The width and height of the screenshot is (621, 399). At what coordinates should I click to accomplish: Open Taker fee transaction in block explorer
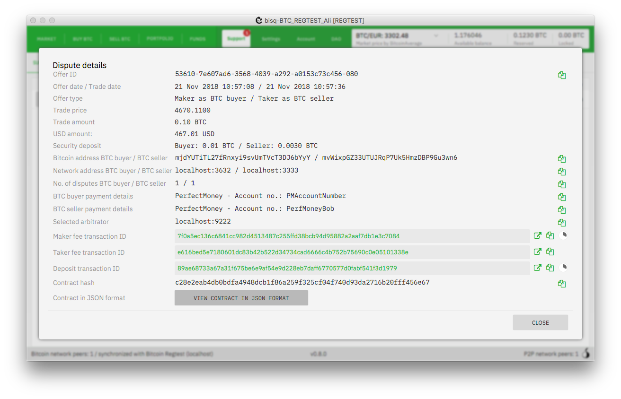538,252
